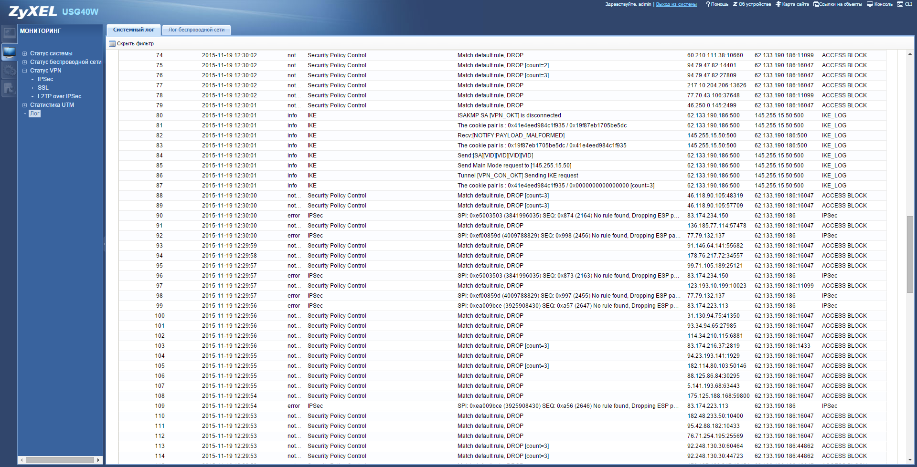Click Выход из системы logout link
The width and height of the screenshot is (917, 467).
(676, 4)
